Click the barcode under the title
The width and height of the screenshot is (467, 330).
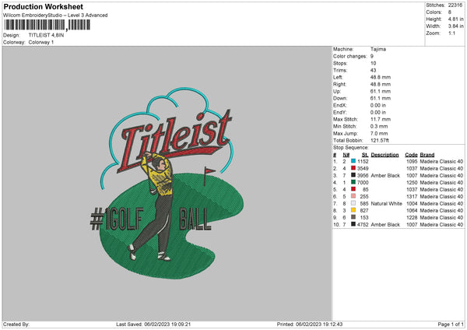(x=47, y=25)
